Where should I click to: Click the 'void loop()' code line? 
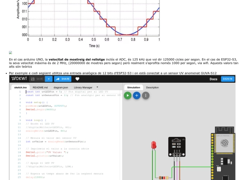[x=36, y=120]
